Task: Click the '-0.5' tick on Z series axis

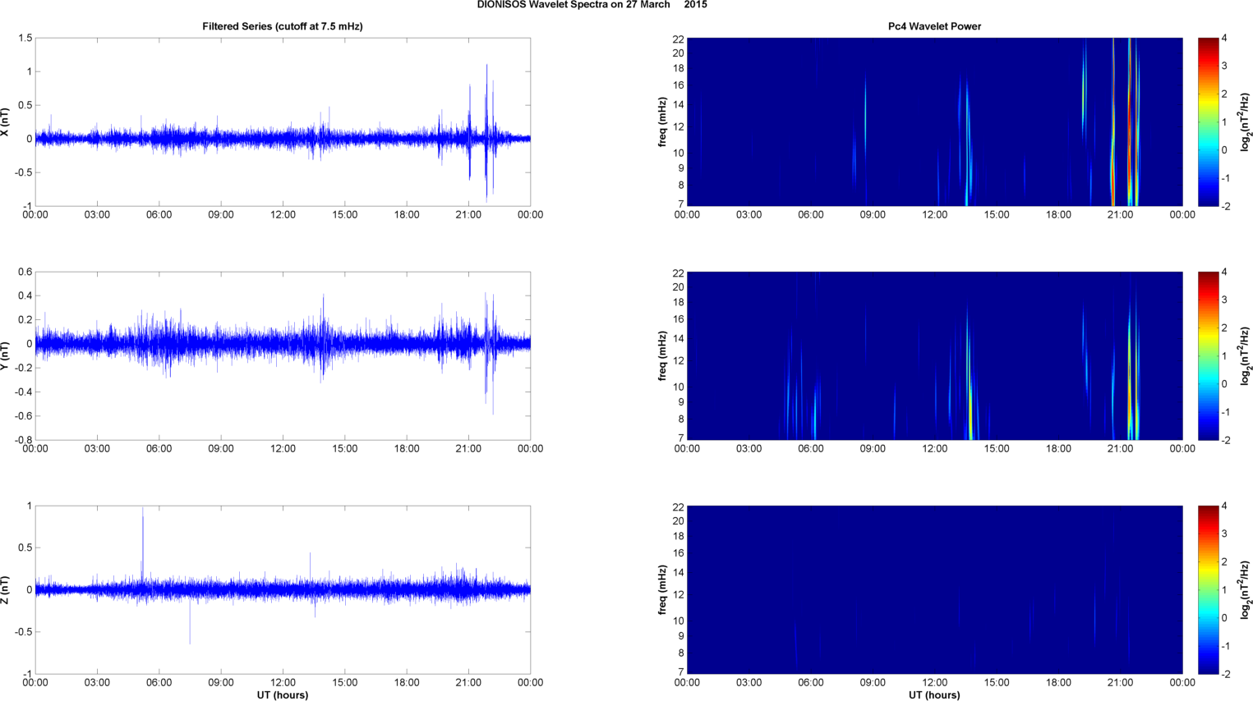Action: coord(23,632)
